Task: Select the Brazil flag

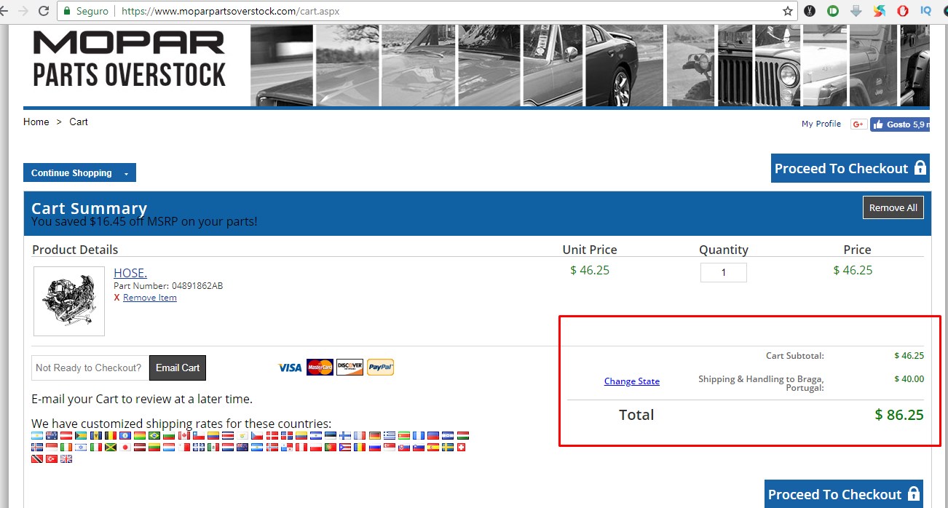Action: [154, 436]
